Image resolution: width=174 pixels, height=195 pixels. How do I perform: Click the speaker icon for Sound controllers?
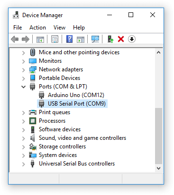(32, 138)
